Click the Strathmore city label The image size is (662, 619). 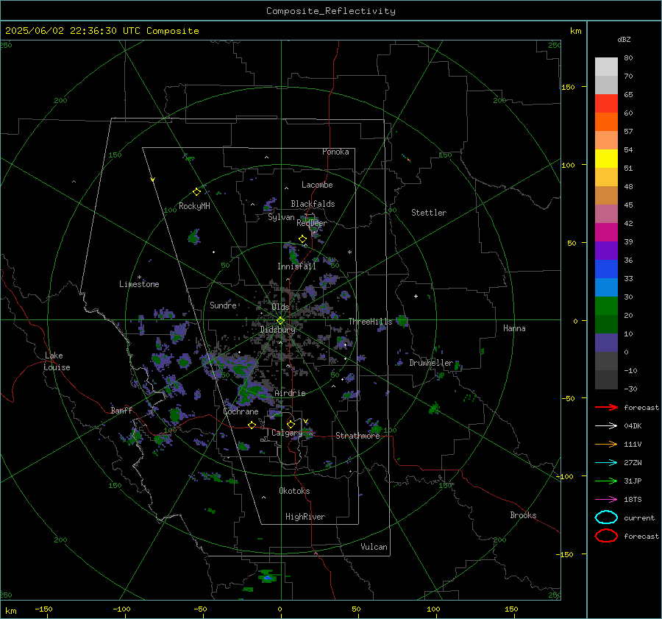[357, 436]
